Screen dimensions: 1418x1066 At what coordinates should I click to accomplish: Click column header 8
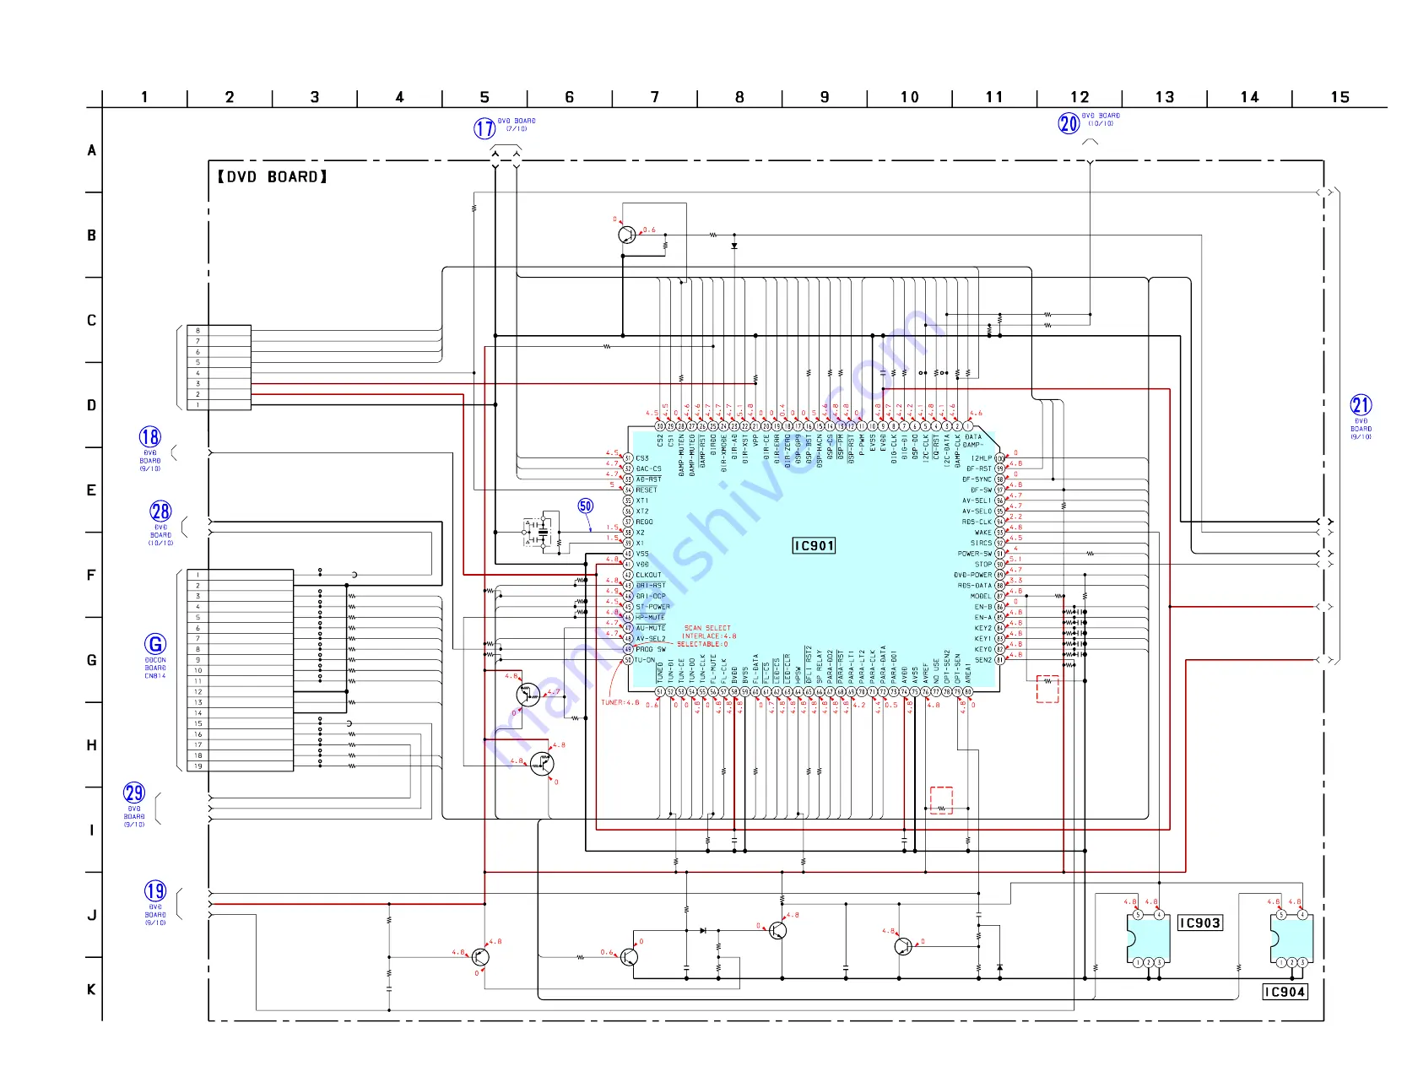[x=739, y=97]
